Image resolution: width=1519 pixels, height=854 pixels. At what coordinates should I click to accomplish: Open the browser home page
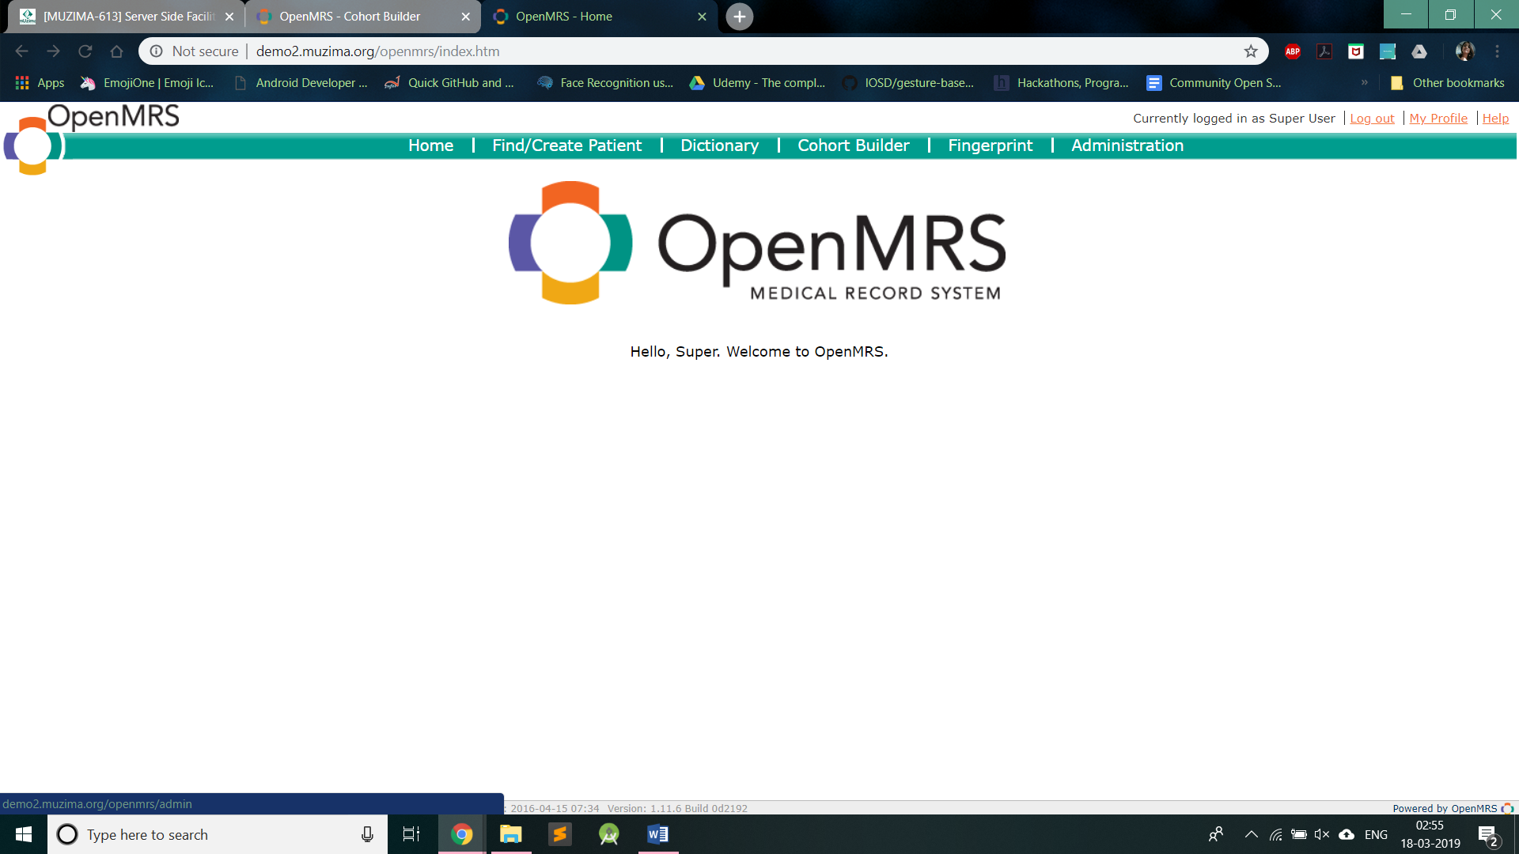(116, 51)
